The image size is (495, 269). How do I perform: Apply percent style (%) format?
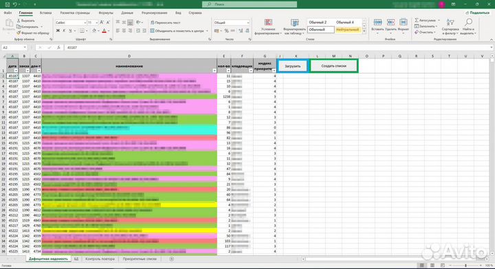coord(227,31)
